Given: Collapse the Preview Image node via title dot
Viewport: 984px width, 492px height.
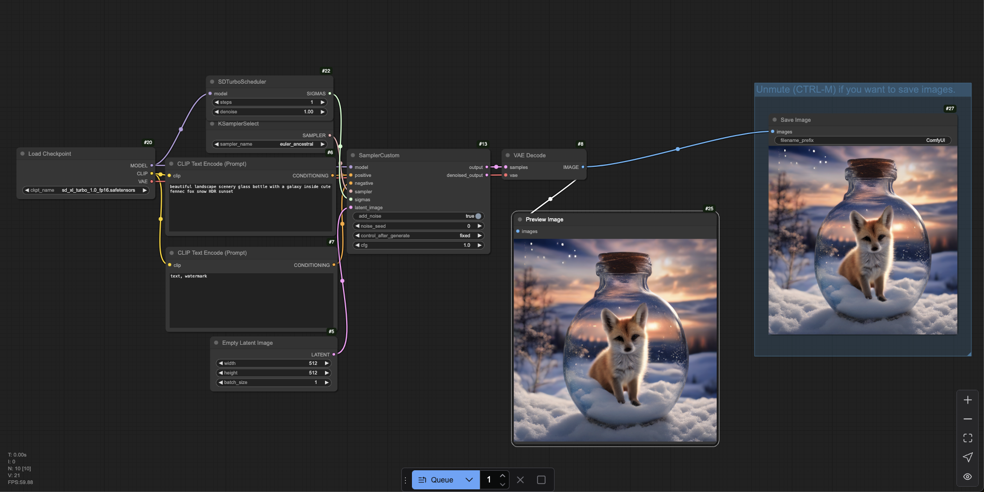Looking at the screenshot, I should (x=520, y=219).
